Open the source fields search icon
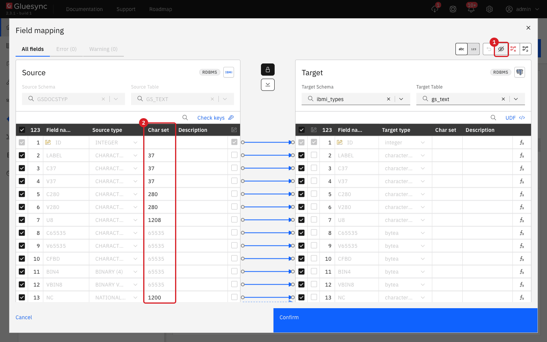This screenshot has width=547, height=342. (x=185, y=118)
